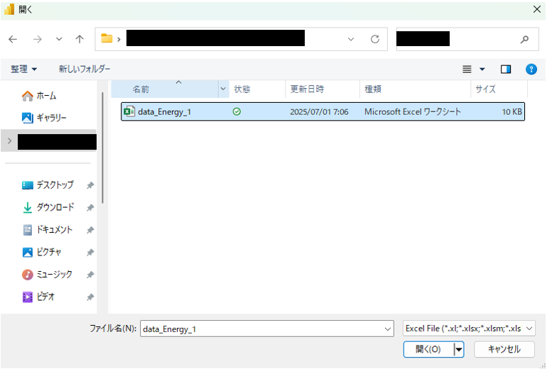
Task: Click the 2025/07/01 7:06 date cell
Action: [319, 112]
